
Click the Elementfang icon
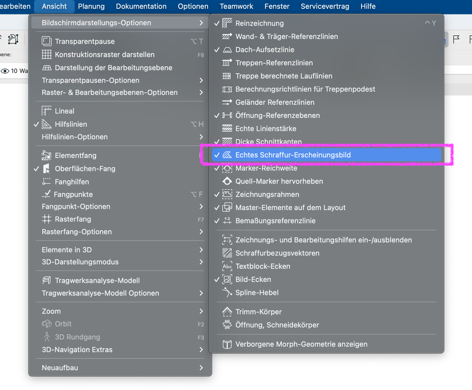[47, 156]
